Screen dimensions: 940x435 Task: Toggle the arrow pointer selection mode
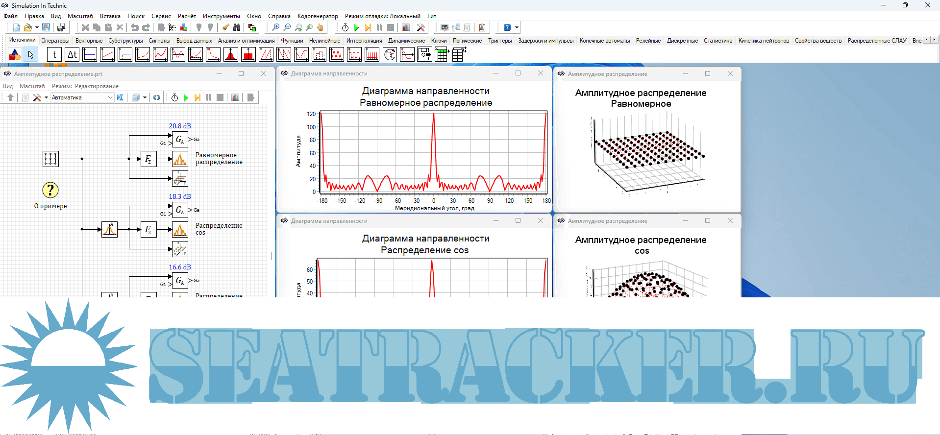(31, 55)
